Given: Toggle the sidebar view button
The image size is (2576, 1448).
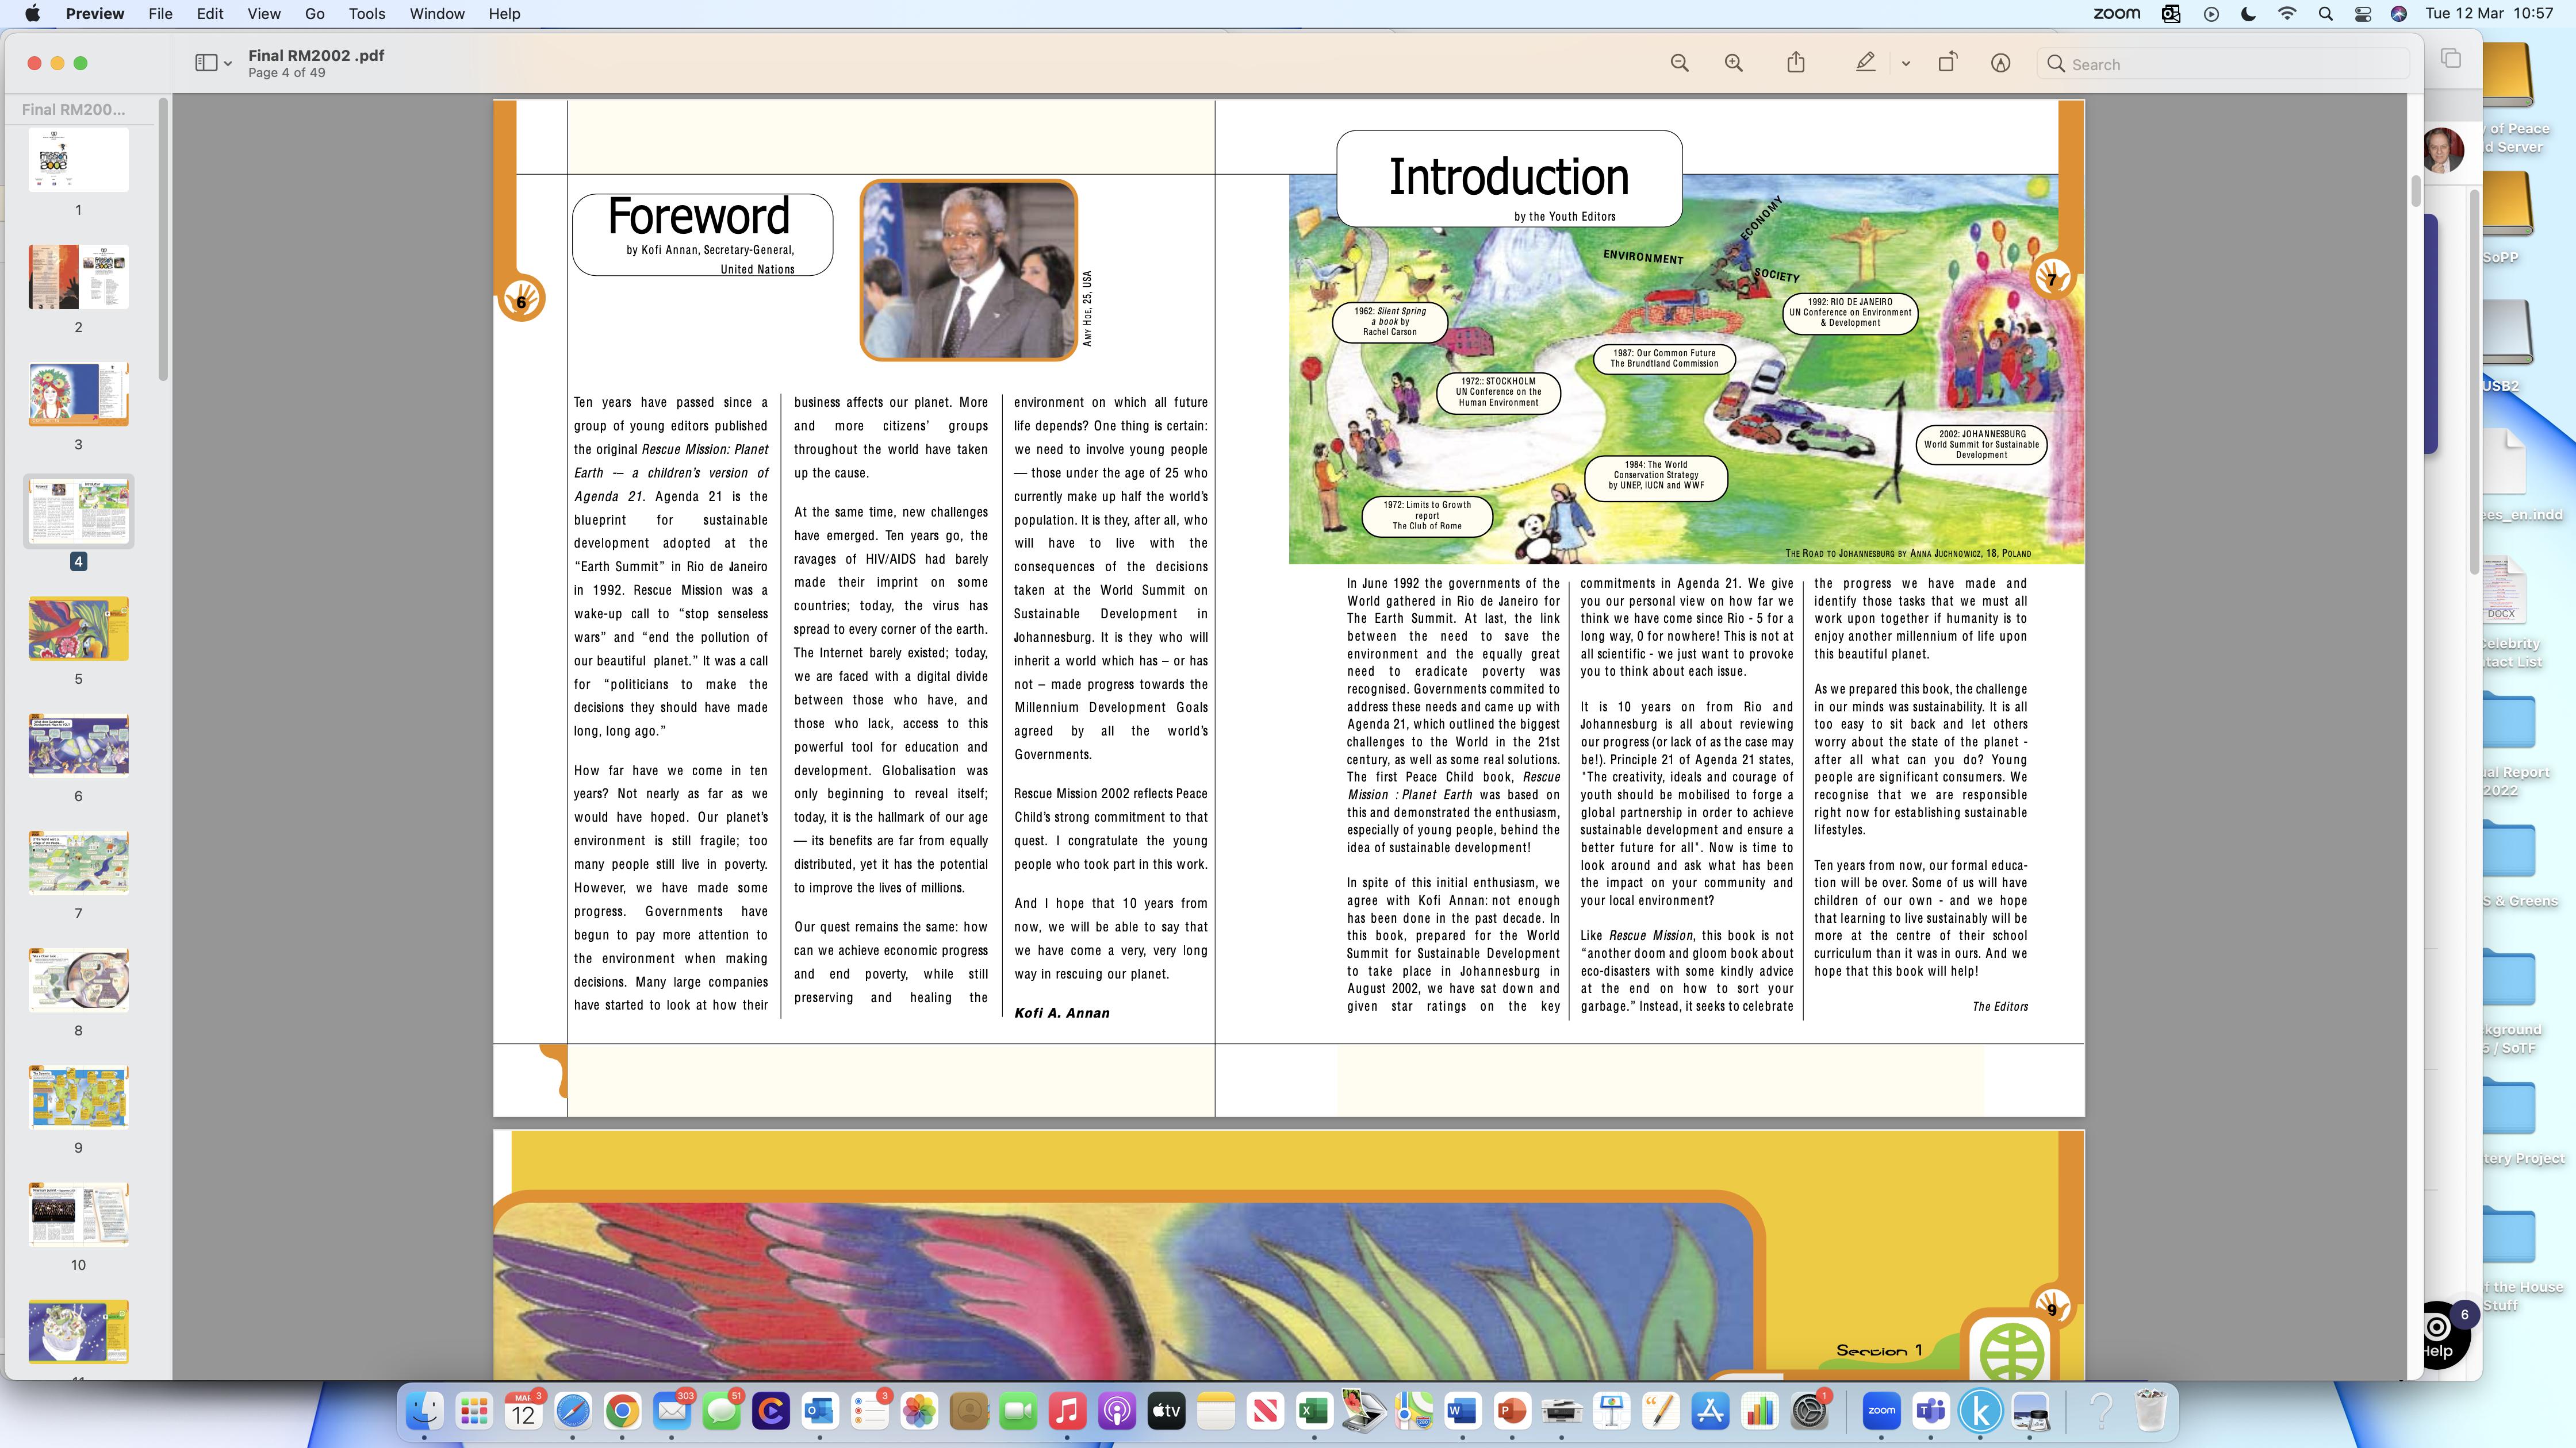Looking at the screenshot, I should [206, 63].
